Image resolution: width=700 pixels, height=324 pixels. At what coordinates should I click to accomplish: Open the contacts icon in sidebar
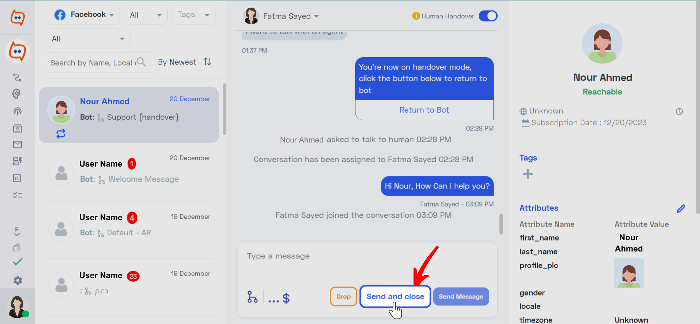click(x=17, y=128)
